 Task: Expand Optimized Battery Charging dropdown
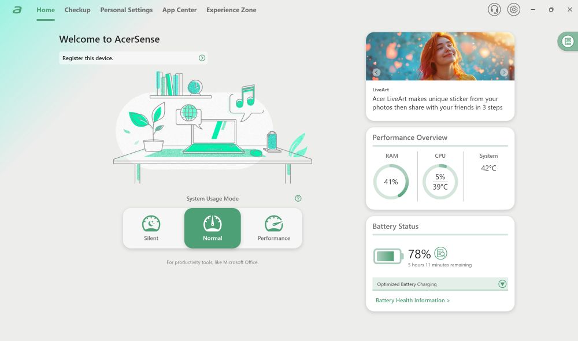pyautogui.click(x=502, y=284)
